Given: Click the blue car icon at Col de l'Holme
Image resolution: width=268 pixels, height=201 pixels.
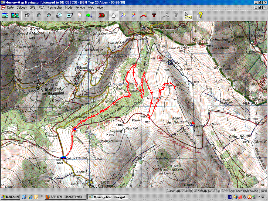Looking at the screenshot, I should (x=63, y=157).
